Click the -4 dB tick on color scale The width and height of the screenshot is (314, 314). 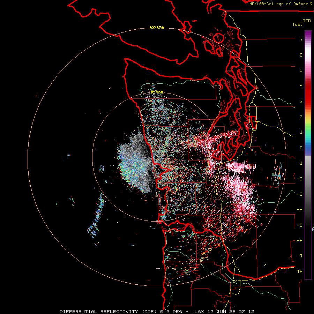pos(300,209)
